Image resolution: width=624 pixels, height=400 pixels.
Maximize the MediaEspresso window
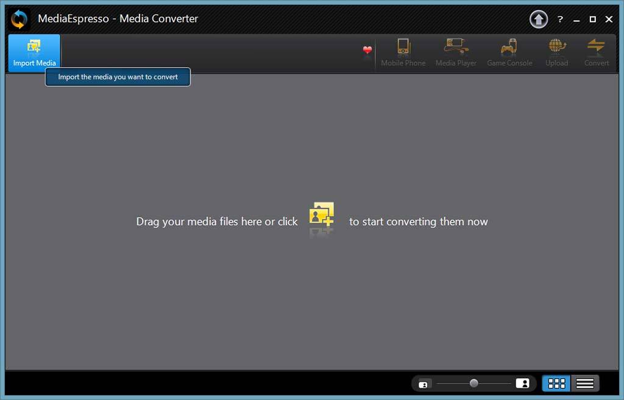(592, 19)
